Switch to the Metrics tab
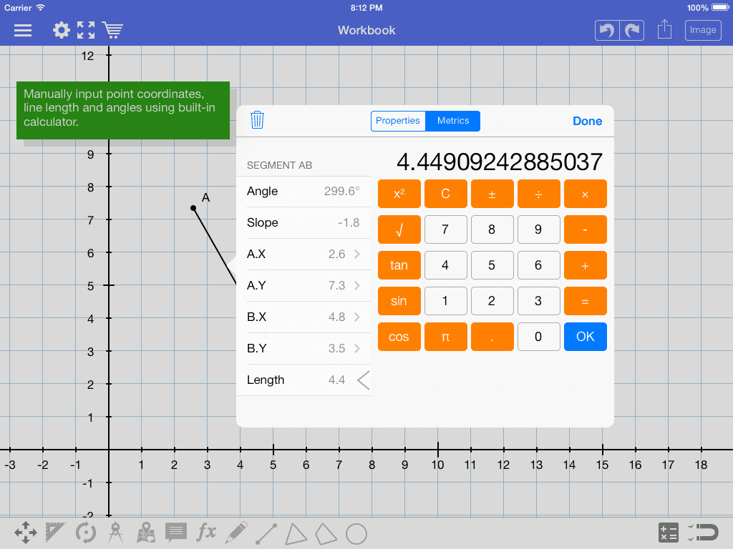733x549 pixels. (453, 121)
